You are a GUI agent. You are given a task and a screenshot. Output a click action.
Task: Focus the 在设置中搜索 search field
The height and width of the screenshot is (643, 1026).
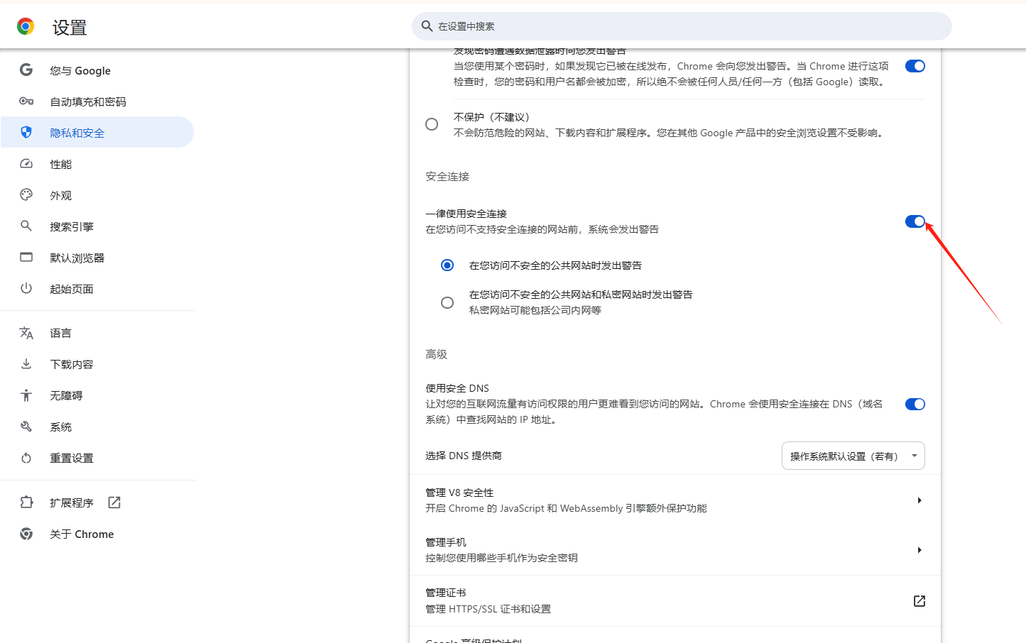pyautogui.click(x=682, y=26)
